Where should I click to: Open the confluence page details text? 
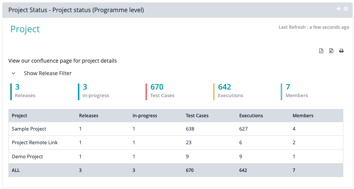coord(63,61)
